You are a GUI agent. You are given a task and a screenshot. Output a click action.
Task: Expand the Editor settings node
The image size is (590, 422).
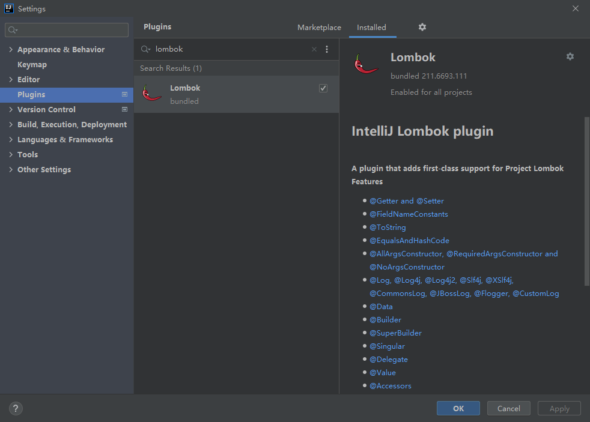(11, 80)
